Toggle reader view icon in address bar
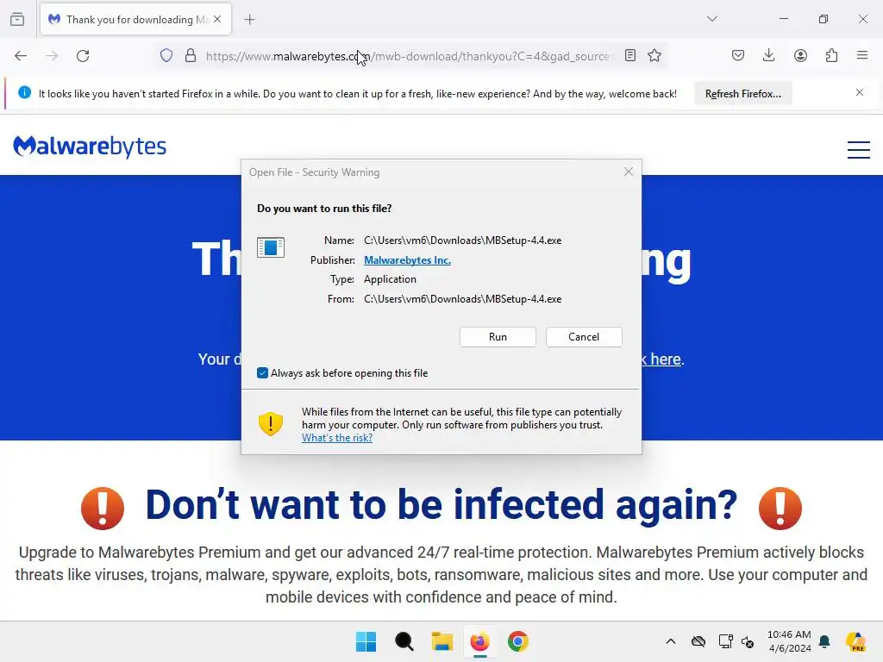 pyautogui.click(x=630, y=56)
